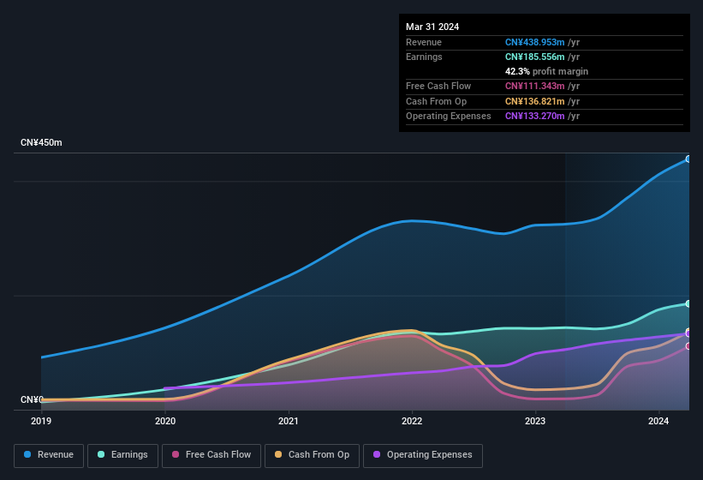Click the Revenue value CN¥438.953m in tooltip
The height and width of the screenshot is (480, 703).
(535, 42)
